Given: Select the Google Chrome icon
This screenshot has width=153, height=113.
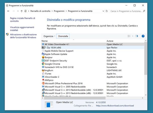Looking at the screenshot, I should point(43,64).
